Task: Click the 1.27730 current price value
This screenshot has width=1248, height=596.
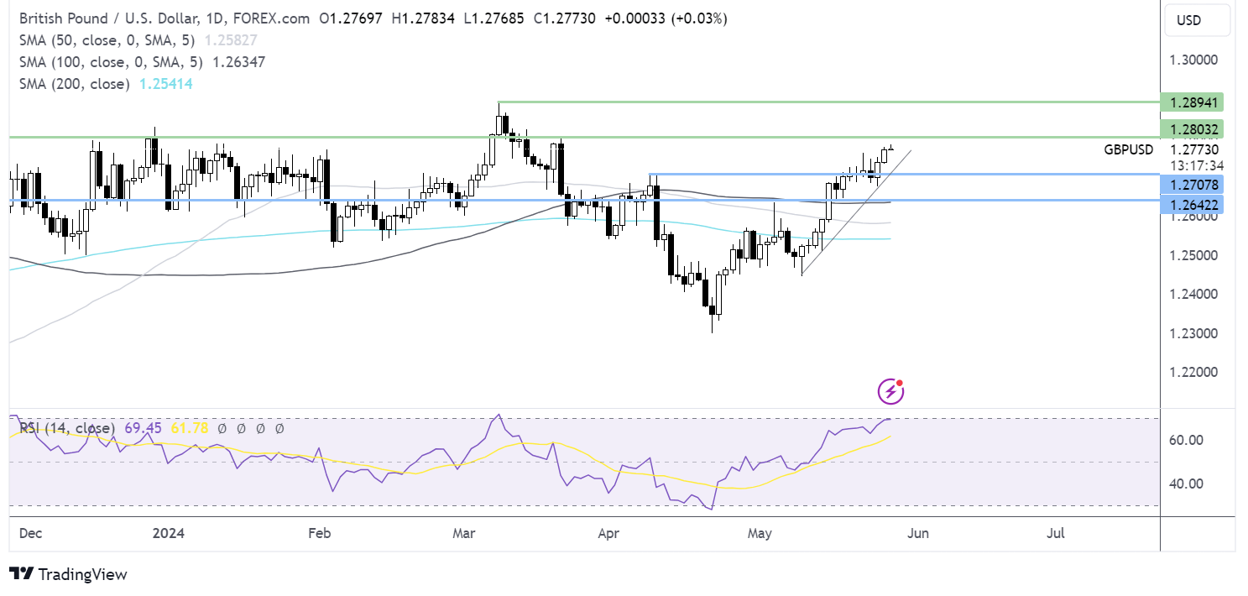Action: [x=1193, y=149]
